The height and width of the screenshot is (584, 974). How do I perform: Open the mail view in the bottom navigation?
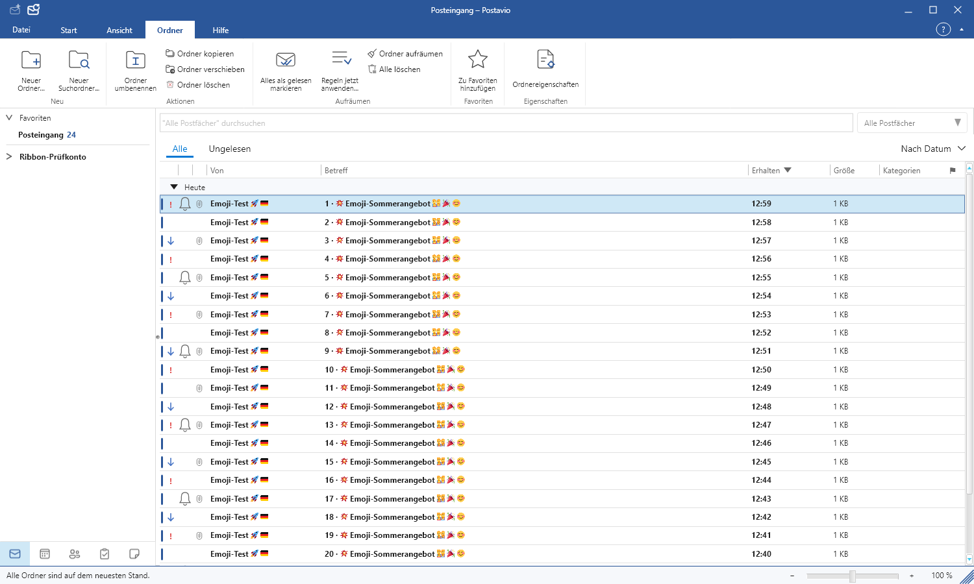pyautogui.click(x=15, y=554)
